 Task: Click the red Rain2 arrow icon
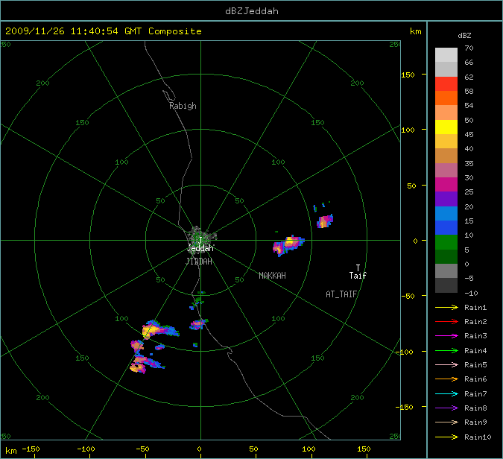pyautogui.click(x=446, y=321)
